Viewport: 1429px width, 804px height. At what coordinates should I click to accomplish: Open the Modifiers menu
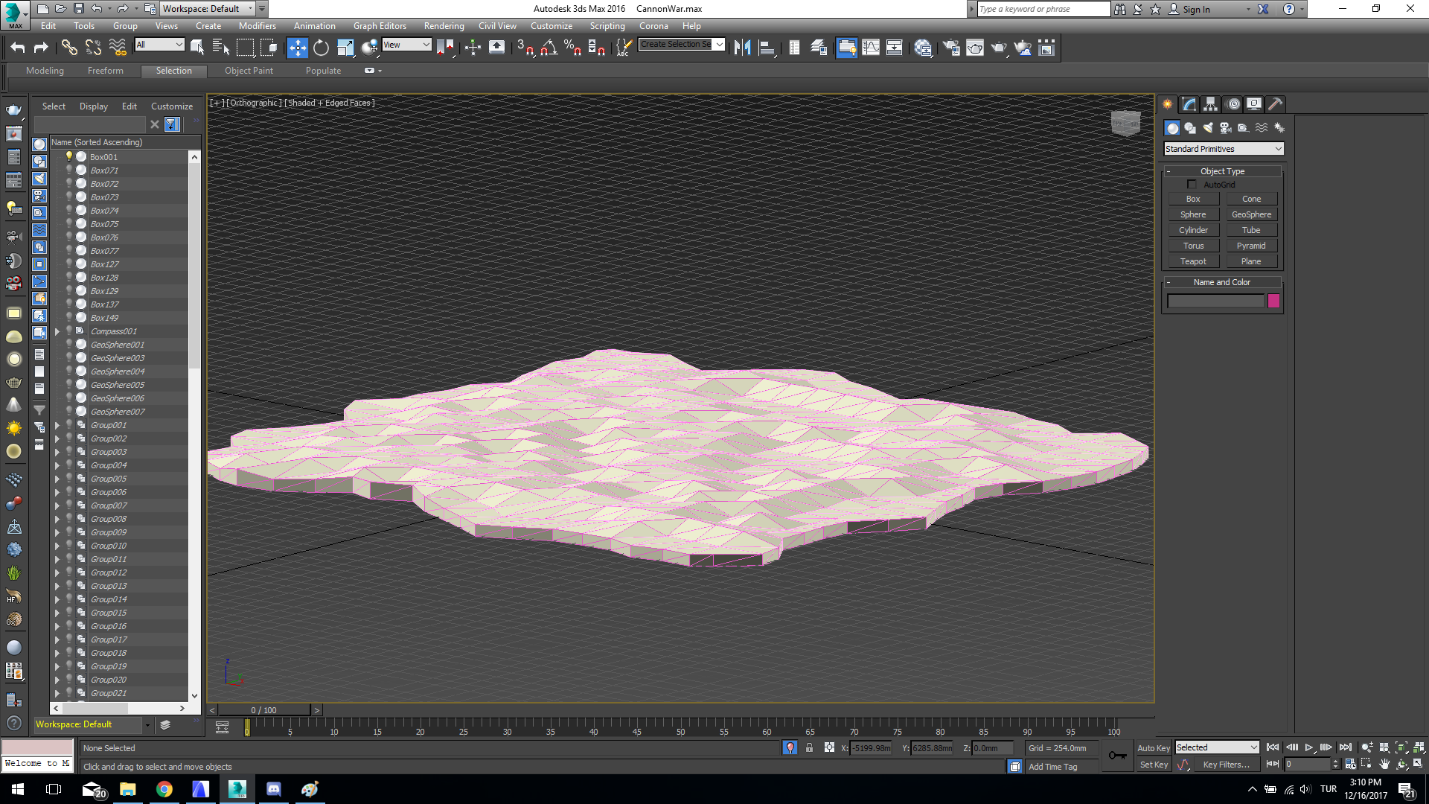click(257, 26)
